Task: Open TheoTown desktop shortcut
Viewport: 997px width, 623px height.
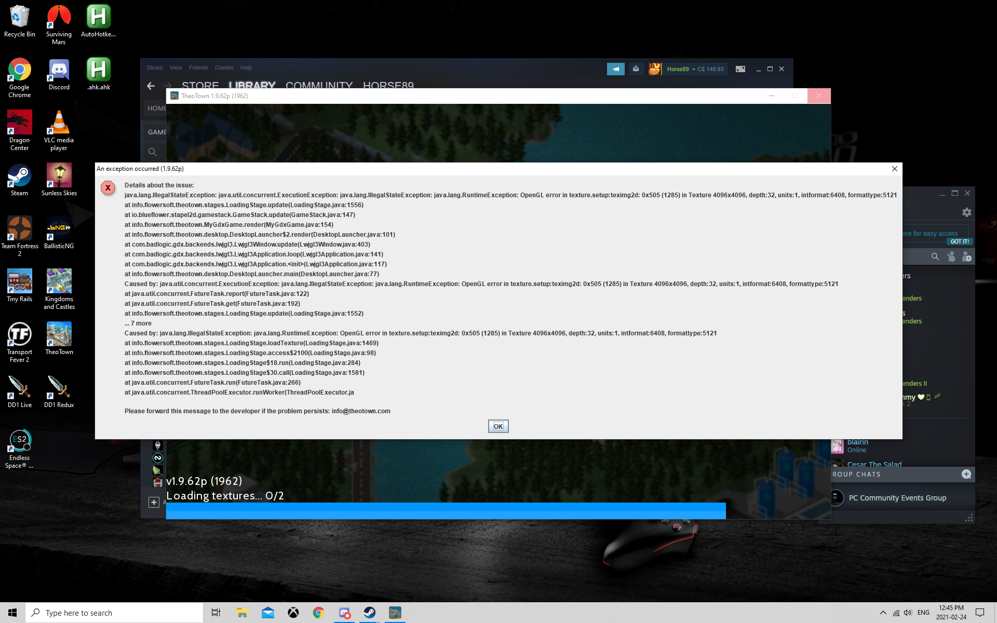Action: tap(59, 339)
